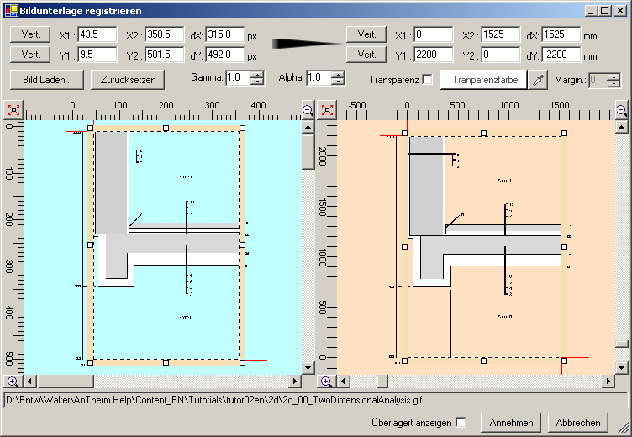632x437 pixels.
Task: Click zoom-out magnifier at left panel top-right
Action: 308,111
